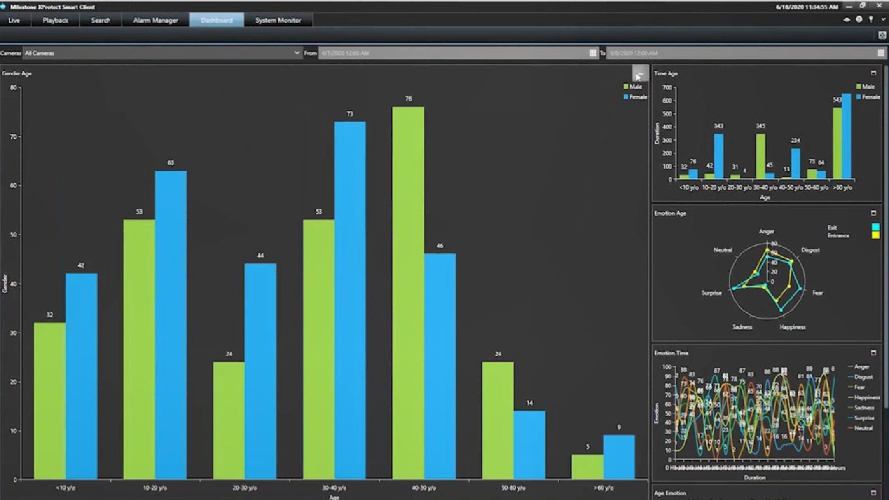Click the Time Age chart title
The image size is (889, 500).
666,73
